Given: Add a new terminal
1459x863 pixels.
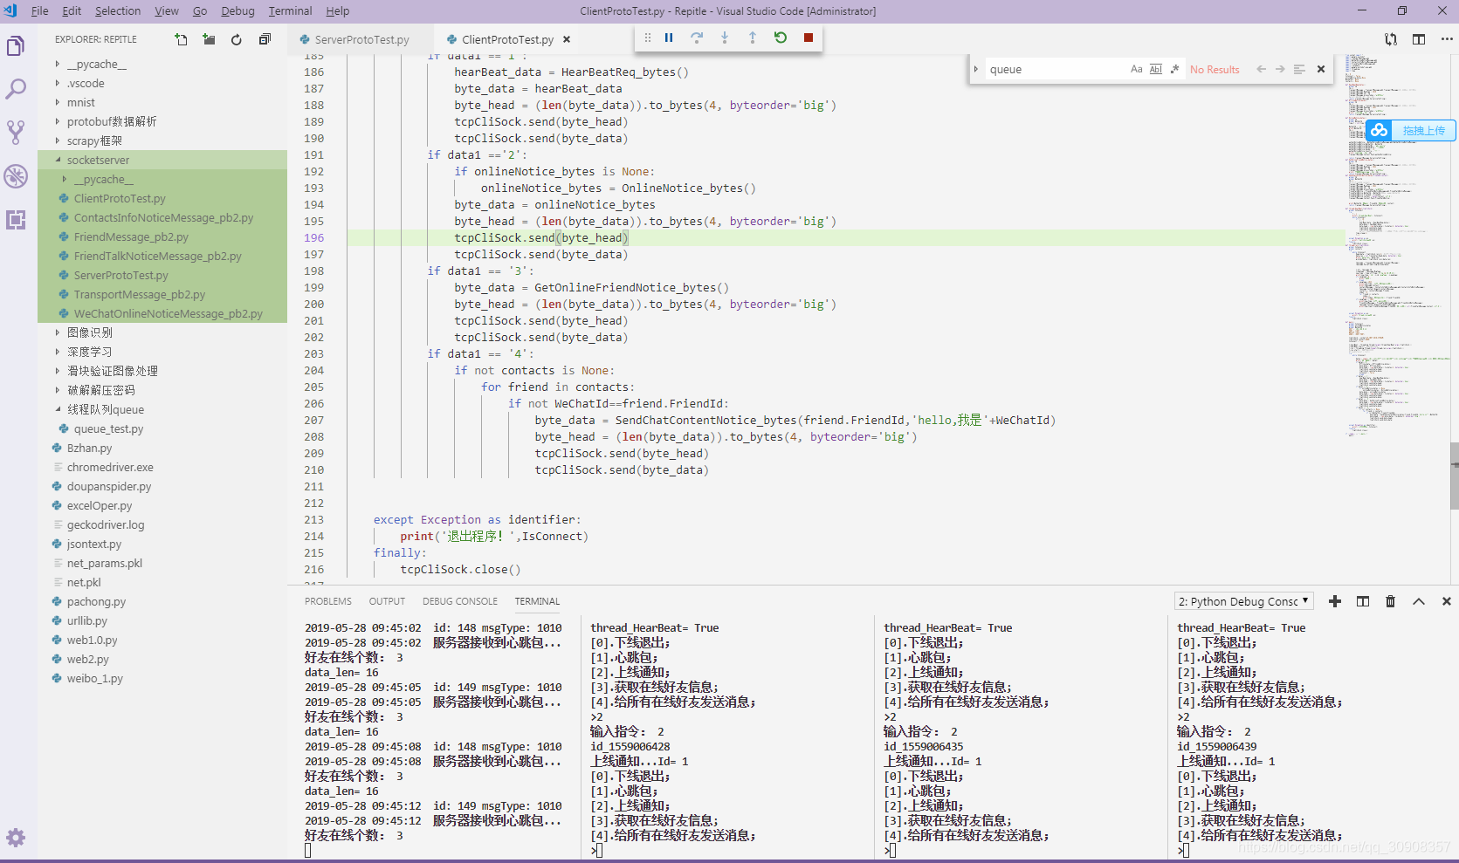Looking at the screenshot, I should click(x=1335, y=601).
